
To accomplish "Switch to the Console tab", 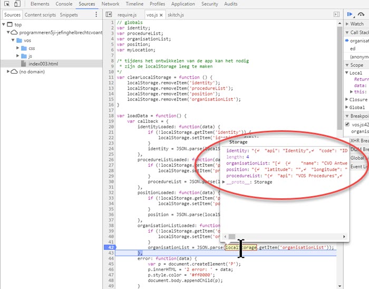I will (x=64, y=4).
